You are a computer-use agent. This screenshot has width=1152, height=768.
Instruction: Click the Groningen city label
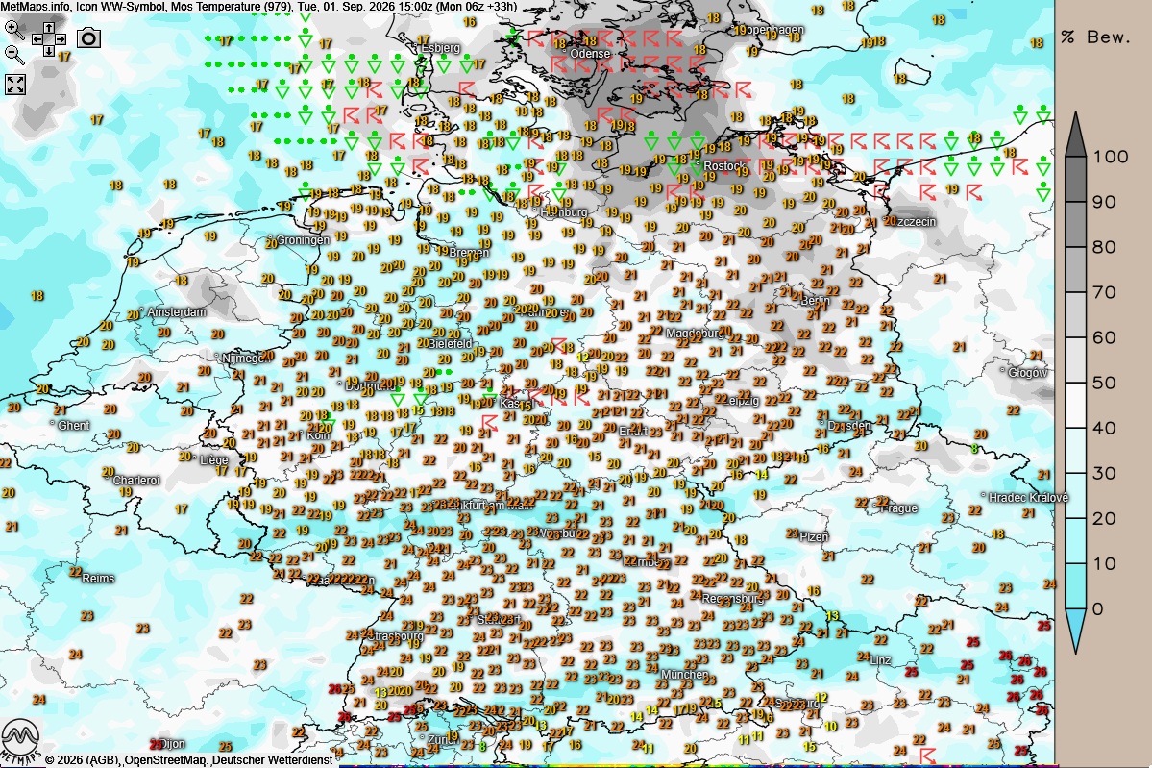click(x=303, y=240)
